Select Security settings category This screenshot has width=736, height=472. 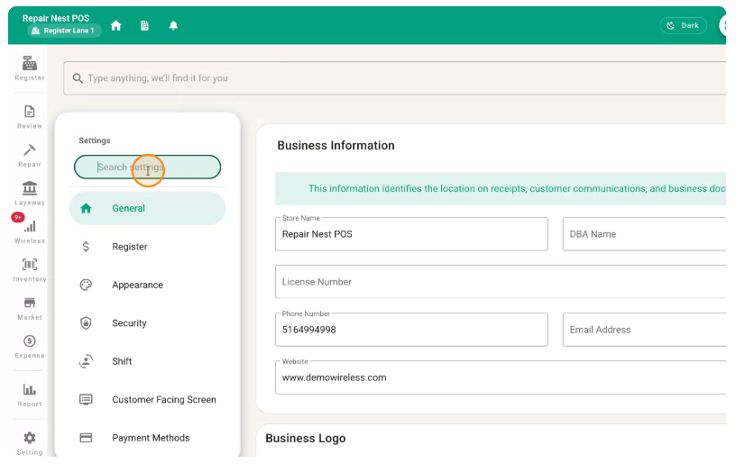click(147, 323)
